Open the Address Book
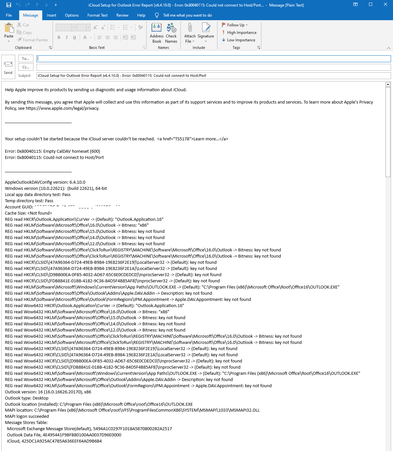 [x=157, y=33]
